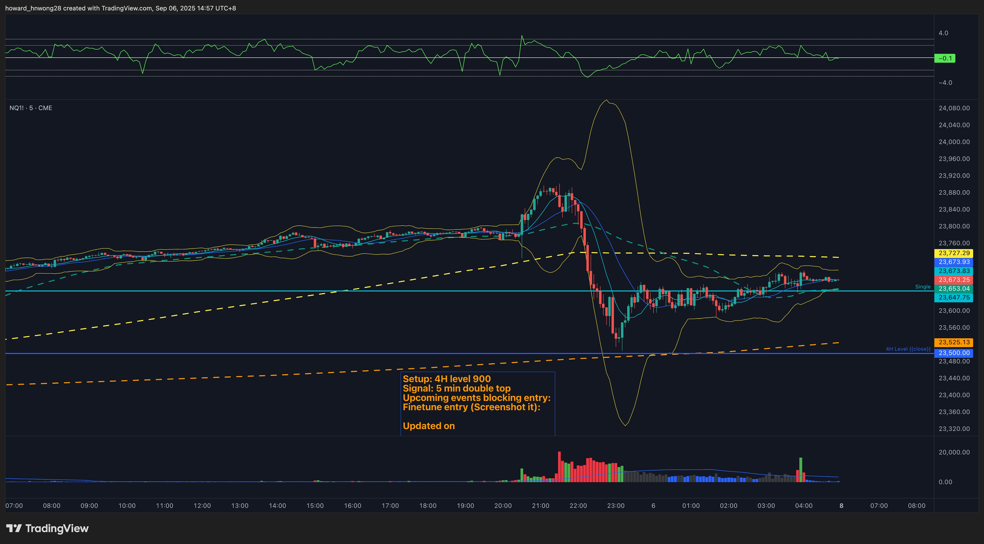The image size is (984, 544).
Task: Click the 23,600.00 price axis label
Action: (954, 311)
